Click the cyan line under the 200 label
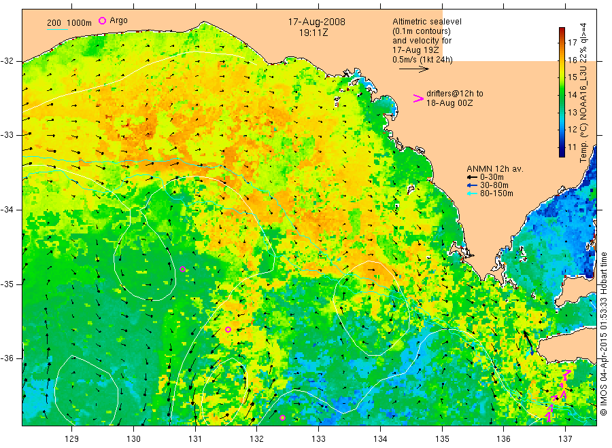Screen dimensions: 612x448 (x=57, y=29)
